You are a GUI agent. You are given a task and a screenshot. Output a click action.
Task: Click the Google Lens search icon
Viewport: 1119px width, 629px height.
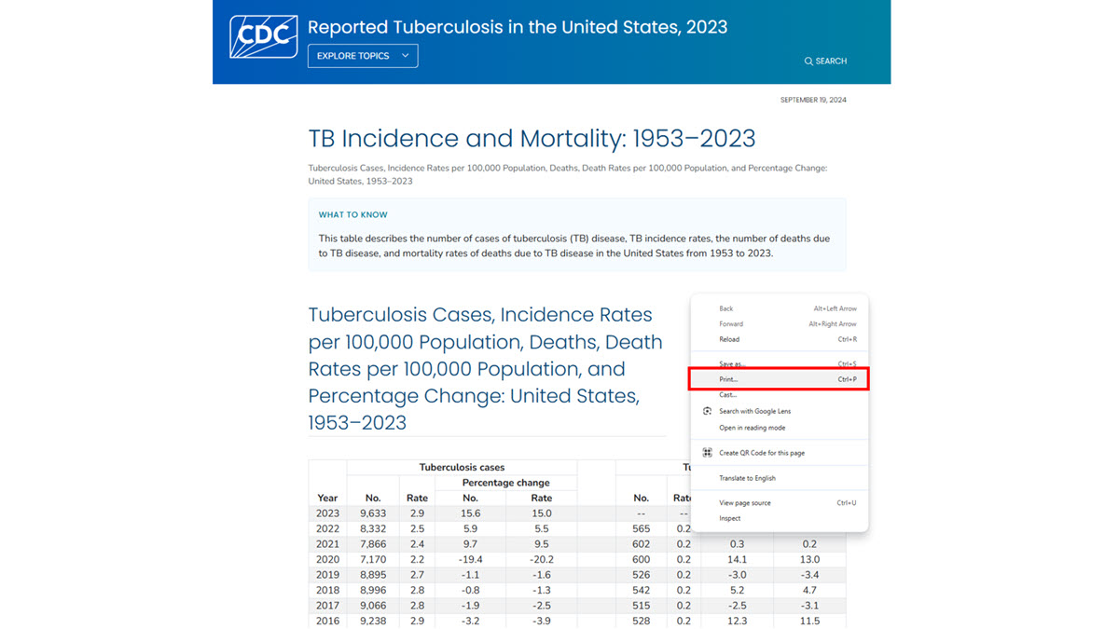point(708,411)
